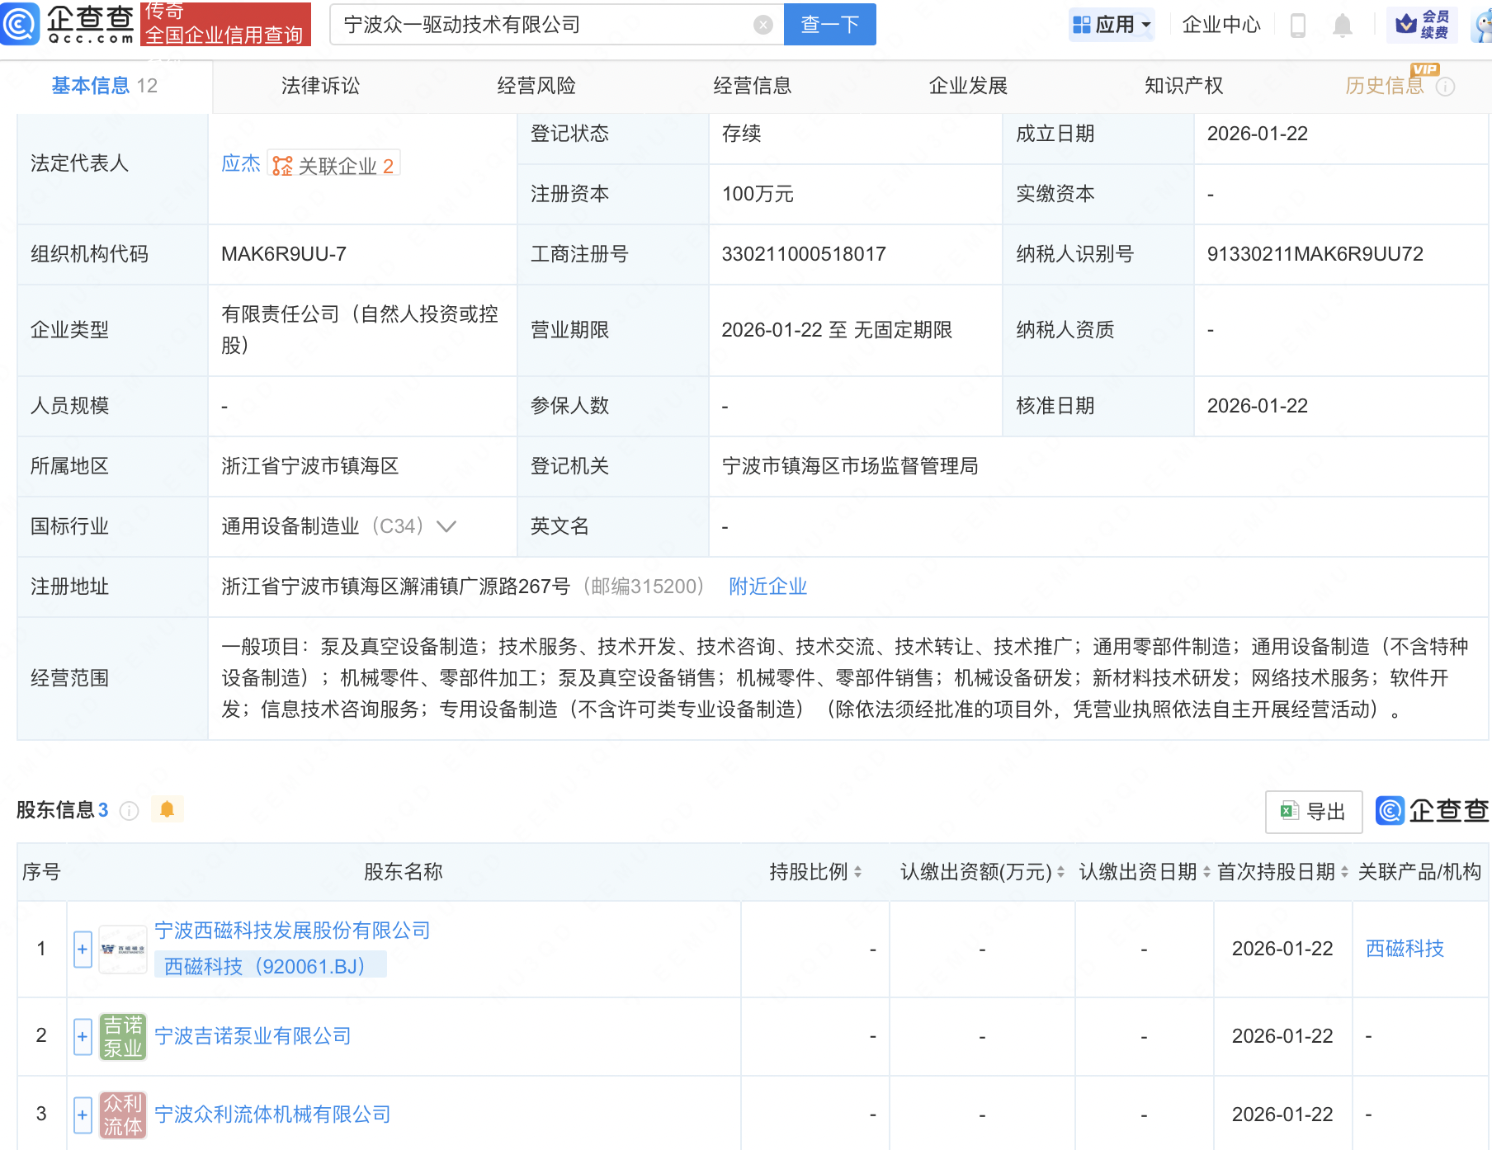Screen dimensions: 1492x1150
Task: Sort by 持股比例 column
Action: 815,872
